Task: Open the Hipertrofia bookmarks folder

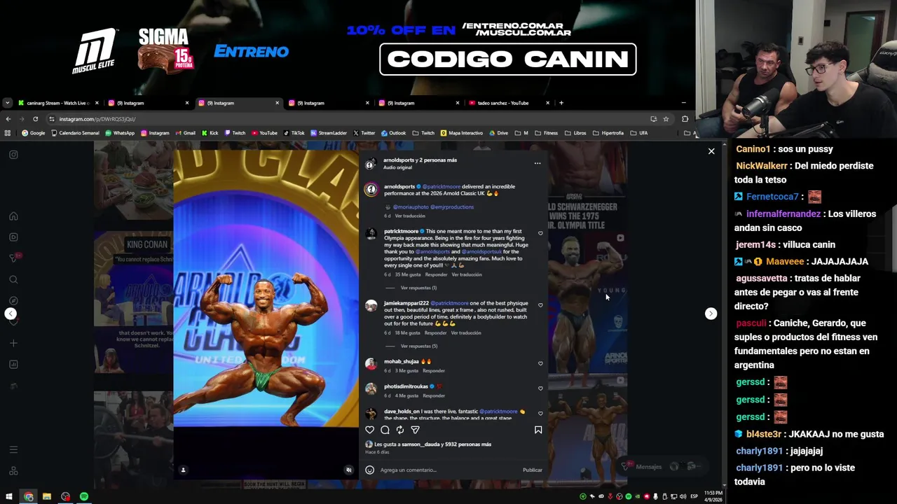Action: coord(608,133)
